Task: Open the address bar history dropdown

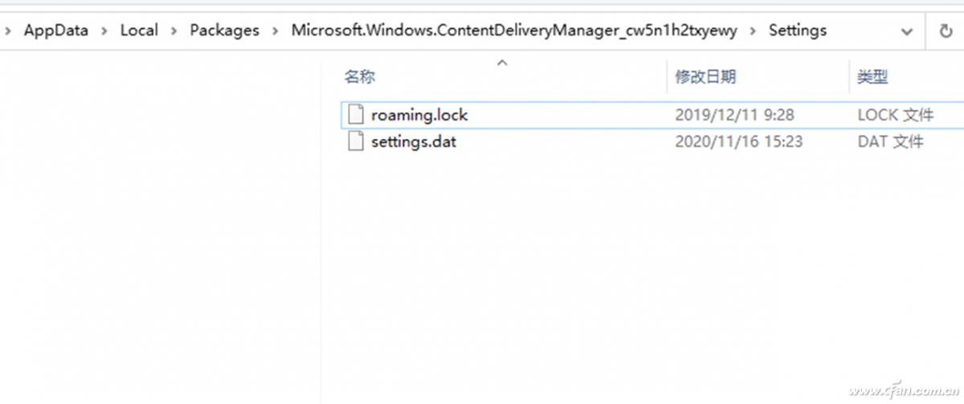Action: 907,32
